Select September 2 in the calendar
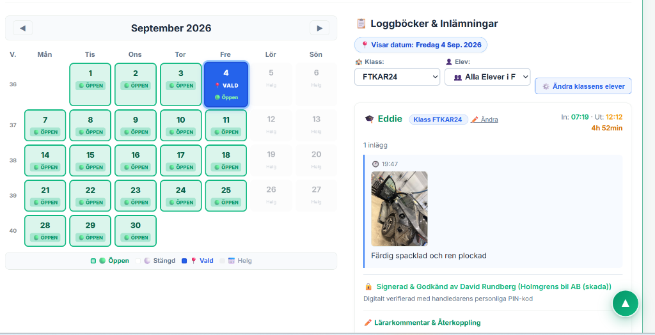The image size is (655, 335). click(x=136, y=84)
